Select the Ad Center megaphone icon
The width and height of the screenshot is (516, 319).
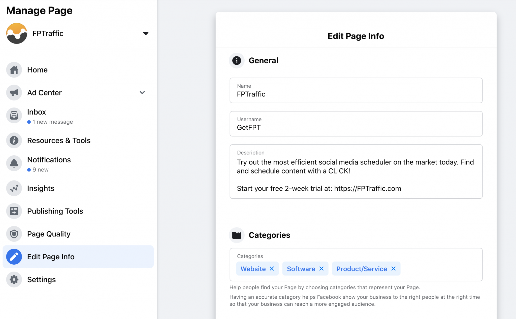[14, 92]
